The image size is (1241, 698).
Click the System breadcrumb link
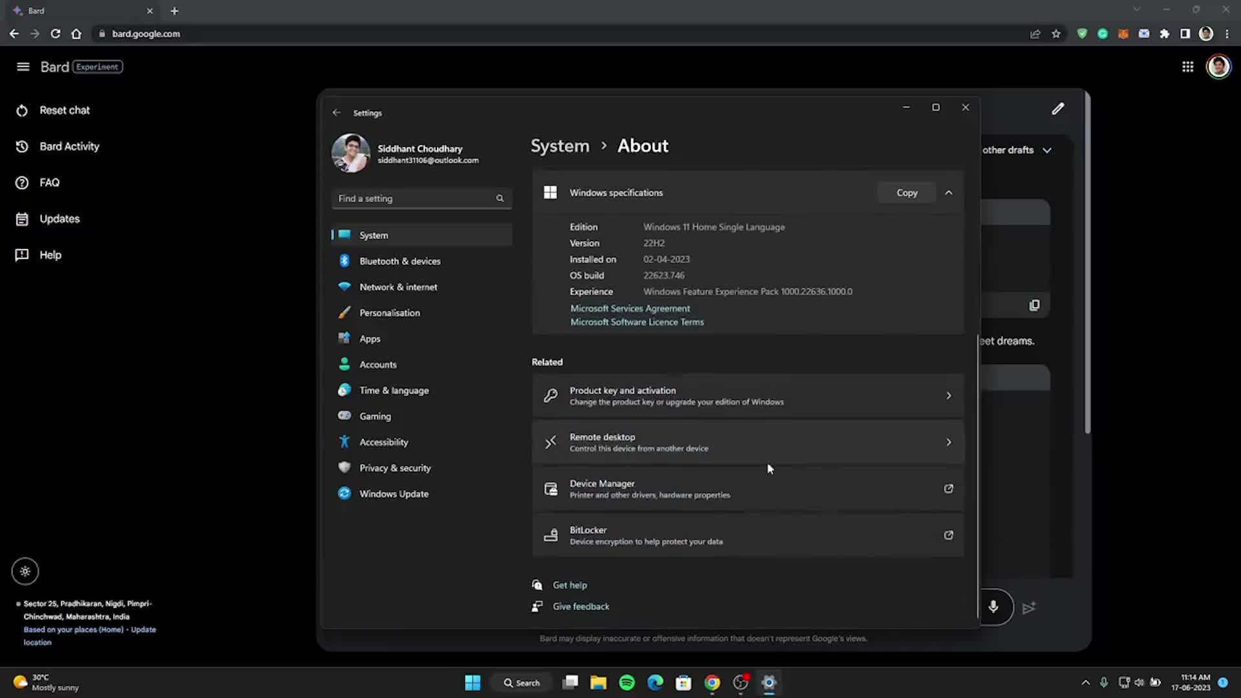click(x=560, y=146)
